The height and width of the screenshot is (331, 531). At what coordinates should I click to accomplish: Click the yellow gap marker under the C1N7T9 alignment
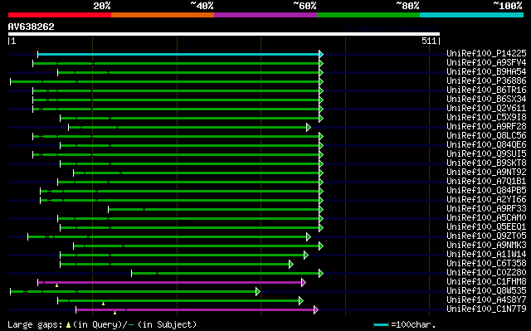115,313
